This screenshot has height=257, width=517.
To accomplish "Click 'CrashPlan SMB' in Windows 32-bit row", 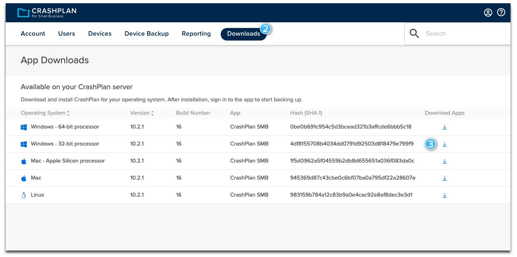I will [249, 144].
